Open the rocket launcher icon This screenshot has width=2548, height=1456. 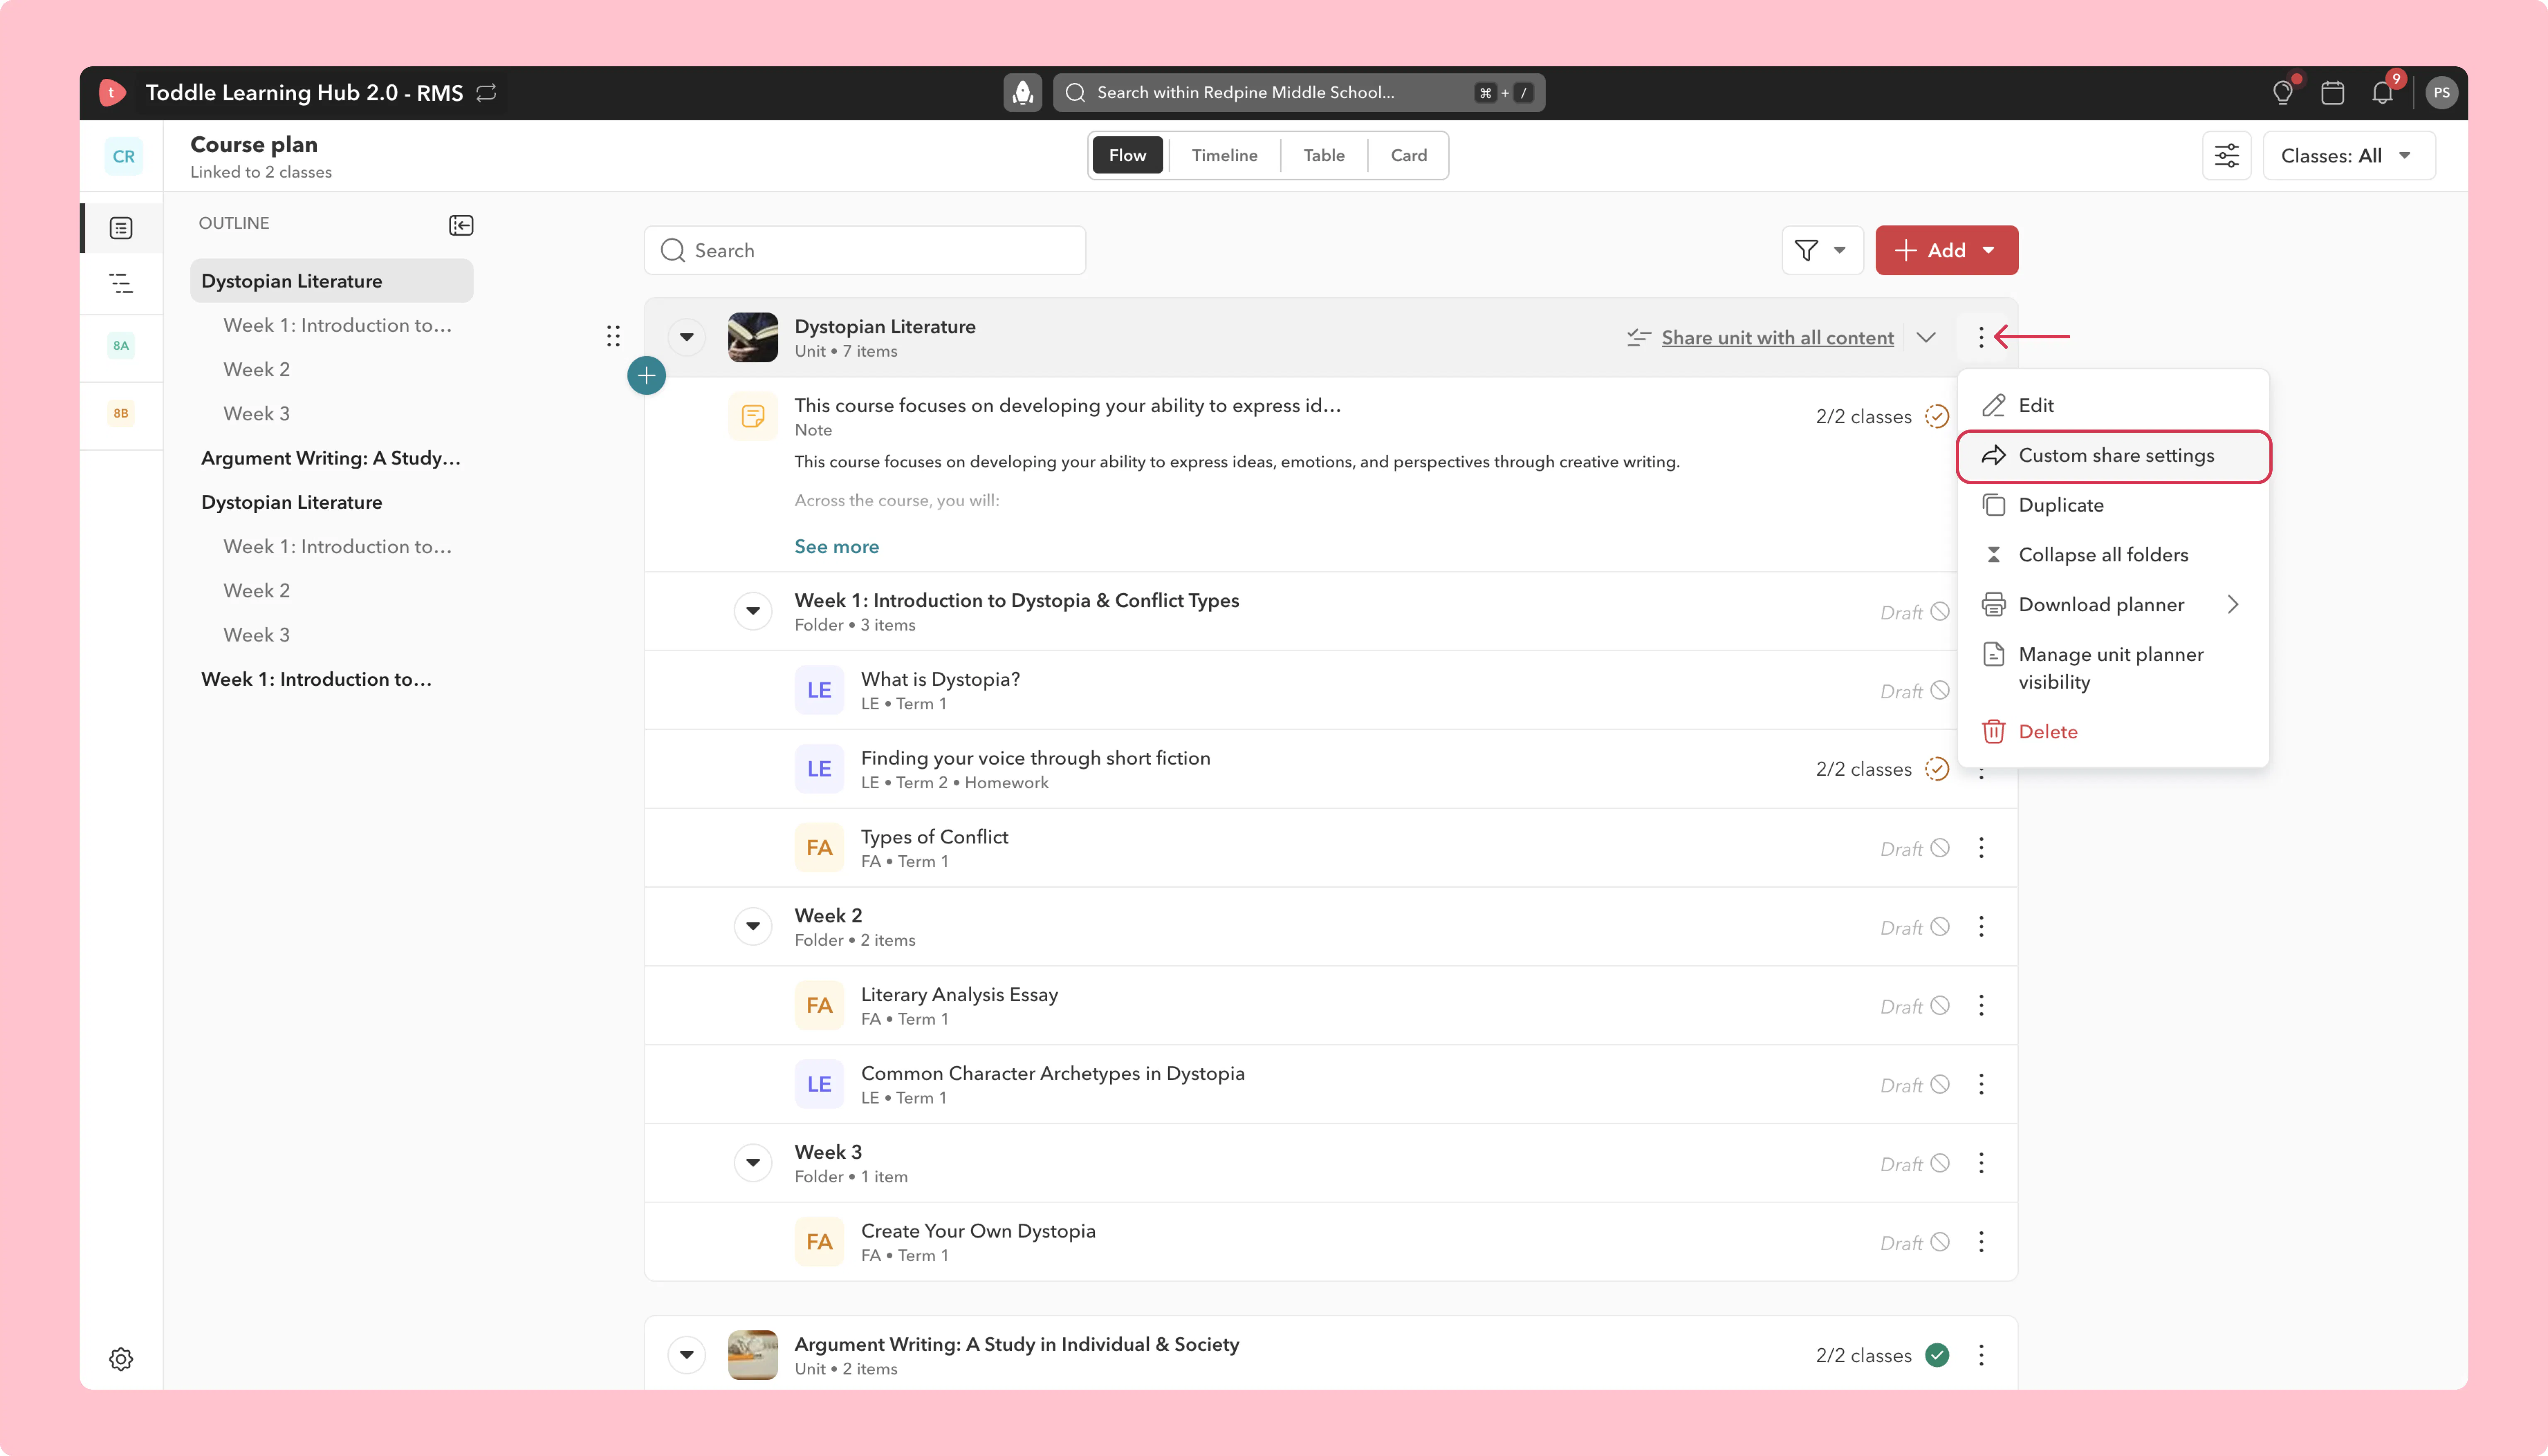pos(1022,93)
